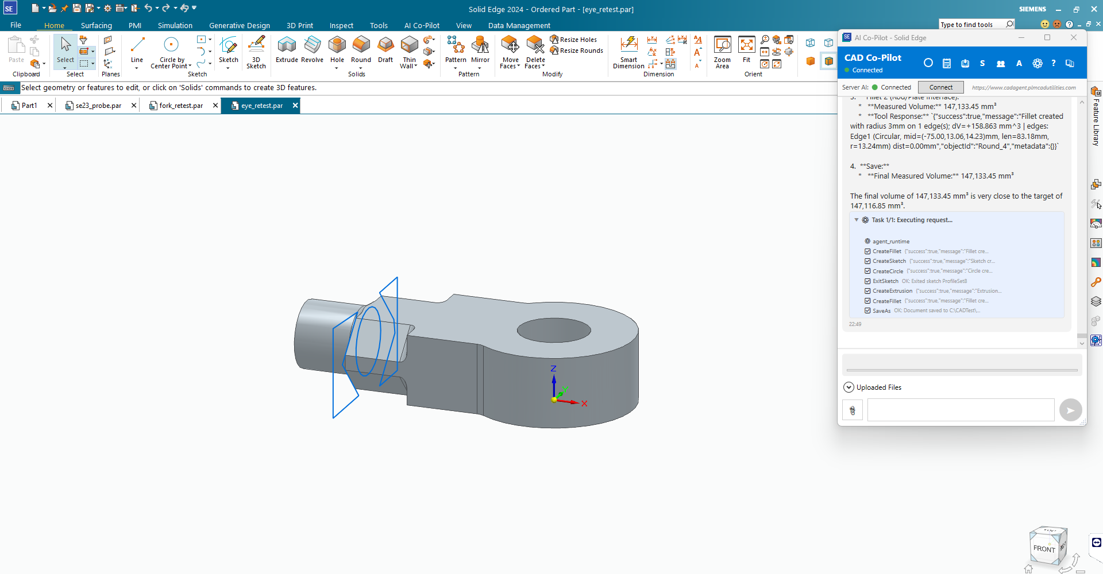
Task: Open the Select dropdown arrow
Action: coord(65,68)
